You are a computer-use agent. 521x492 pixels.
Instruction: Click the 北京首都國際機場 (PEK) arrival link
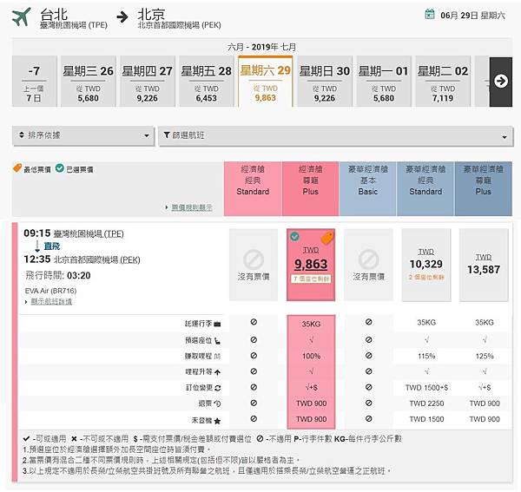coord(97,260)
